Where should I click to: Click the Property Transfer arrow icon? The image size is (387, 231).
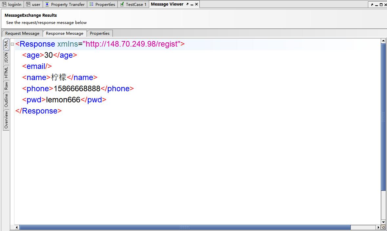coord(47,4)
